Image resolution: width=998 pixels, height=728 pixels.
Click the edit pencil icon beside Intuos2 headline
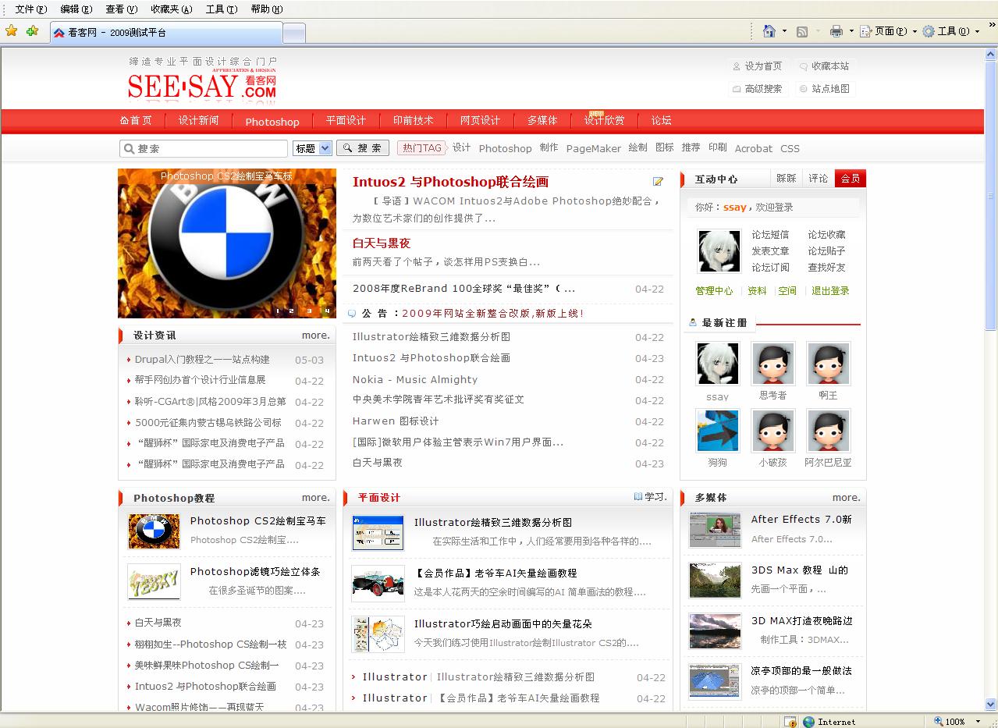click(x=658, y=182)
